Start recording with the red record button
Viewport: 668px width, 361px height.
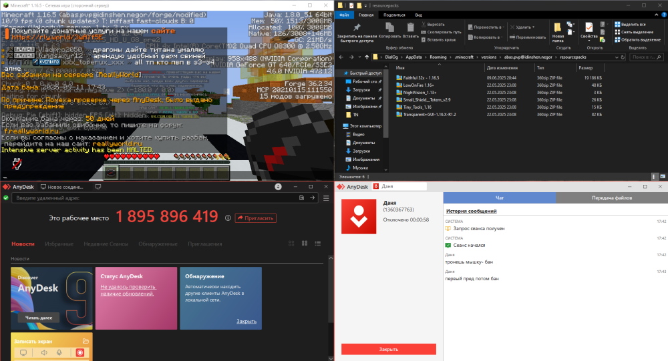(x=79, y=352)
